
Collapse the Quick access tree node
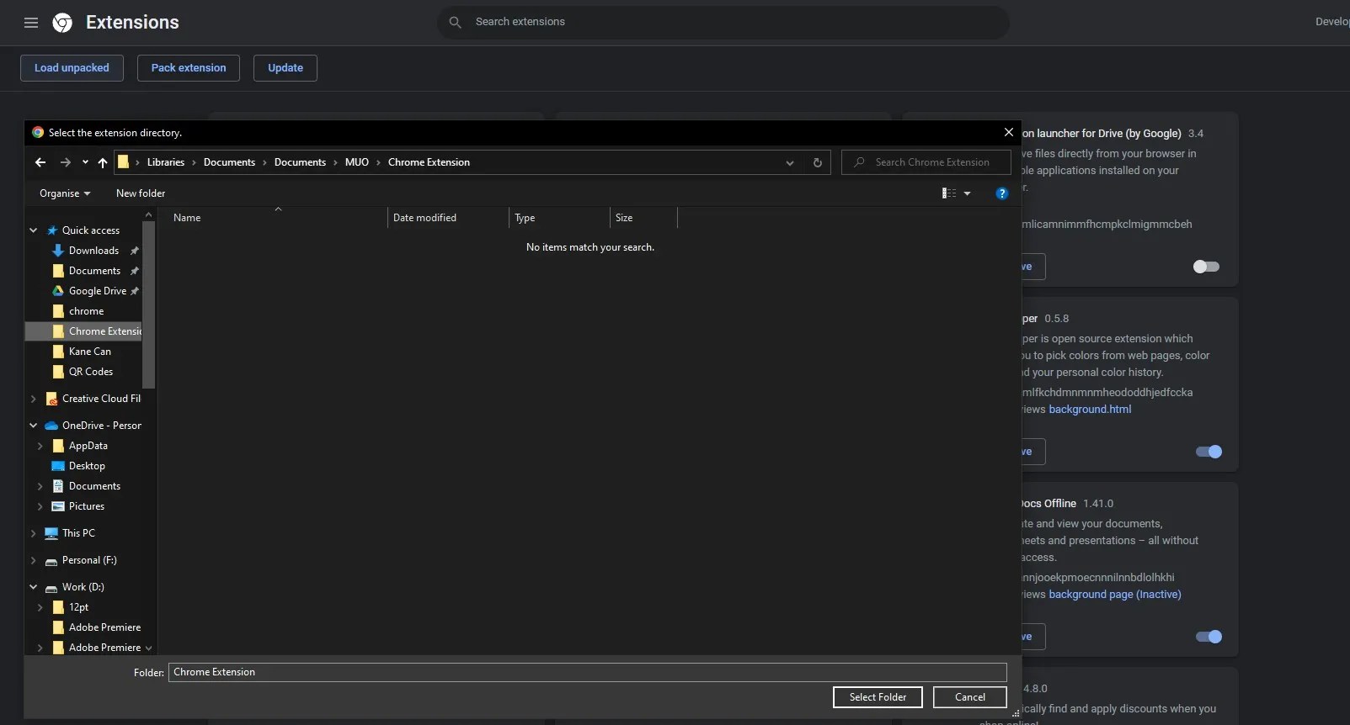click(x=34, y=230)
